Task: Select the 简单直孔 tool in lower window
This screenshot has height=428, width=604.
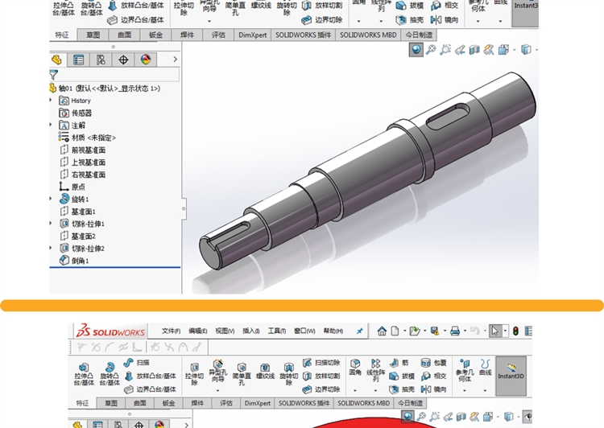Action: tap(242, 373)
